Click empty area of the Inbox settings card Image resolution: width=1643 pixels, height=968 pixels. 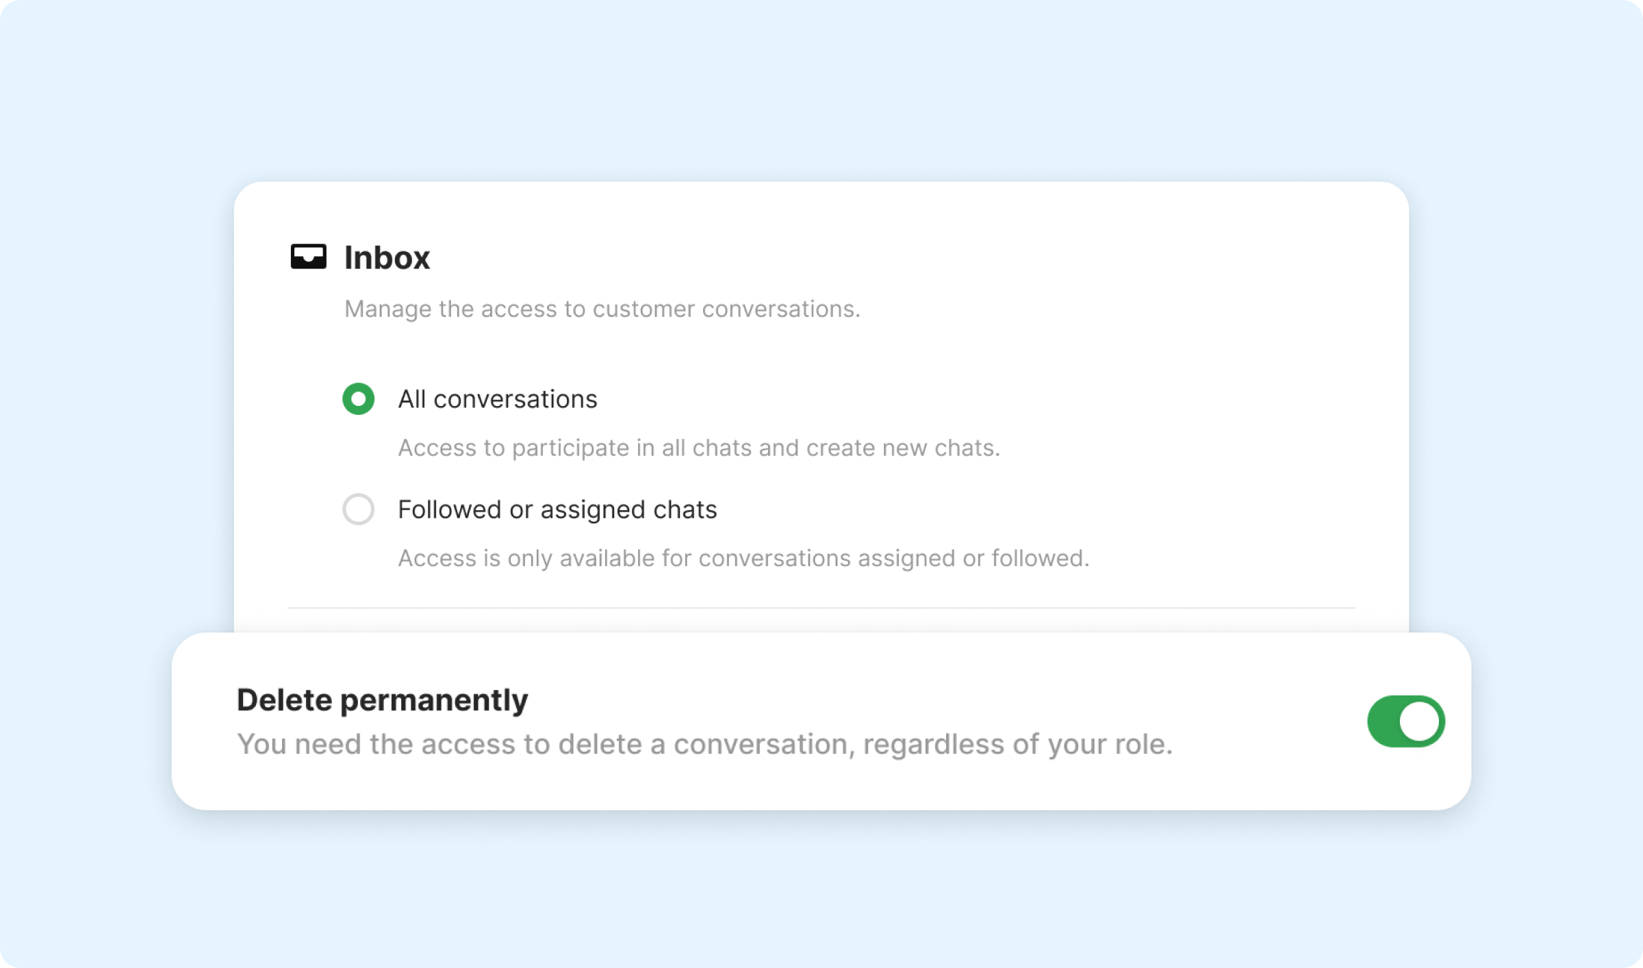point(1164,342)
